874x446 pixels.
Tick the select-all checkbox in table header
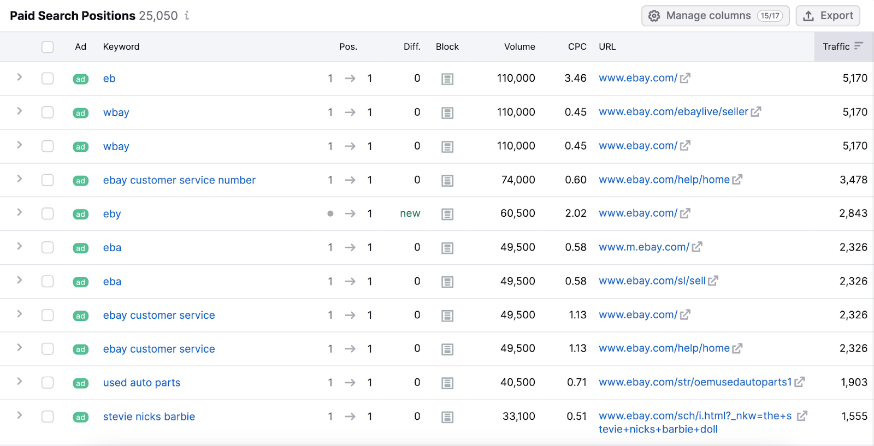pos(48,47)
